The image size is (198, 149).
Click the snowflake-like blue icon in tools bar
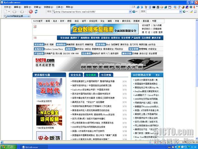pyautogui.click(x=191, y=7)
